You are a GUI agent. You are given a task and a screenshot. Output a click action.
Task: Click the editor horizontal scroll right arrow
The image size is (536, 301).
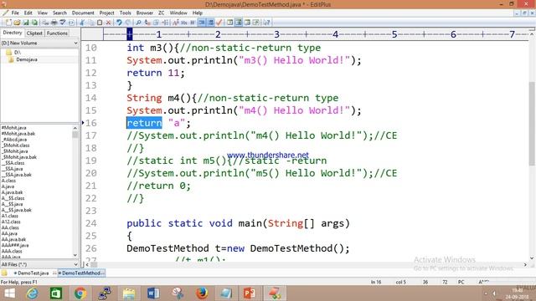(x=525, y=264)
